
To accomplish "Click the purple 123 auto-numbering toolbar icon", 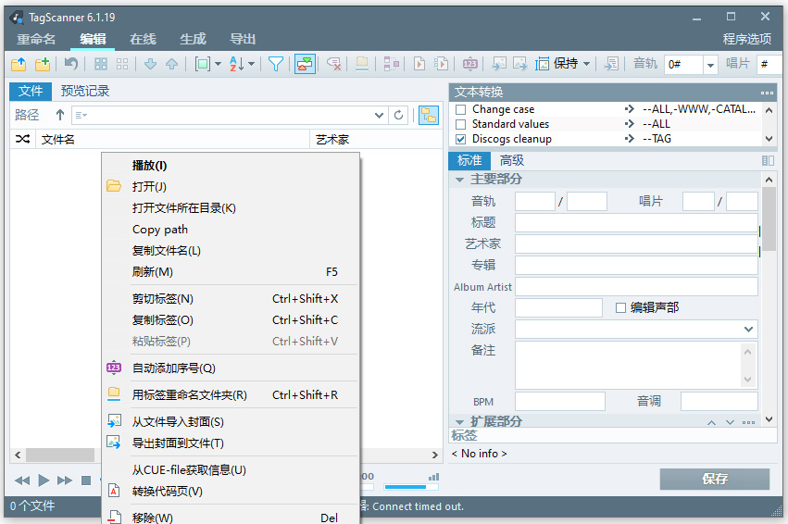I will [469, 64].
